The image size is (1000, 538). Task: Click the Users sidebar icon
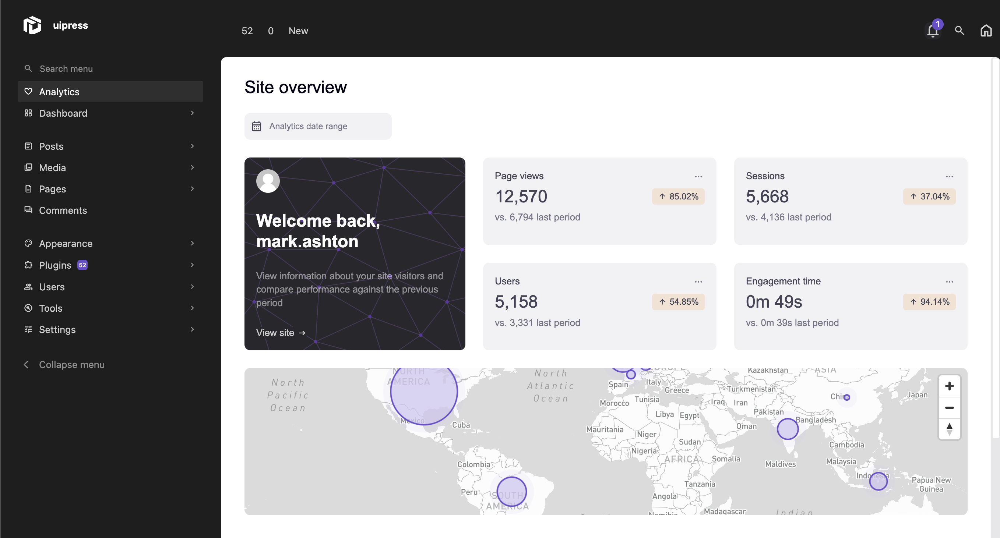(x=28, y=286)
